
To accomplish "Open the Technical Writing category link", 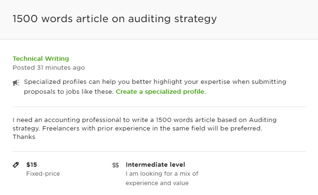I will pos(41,58).
